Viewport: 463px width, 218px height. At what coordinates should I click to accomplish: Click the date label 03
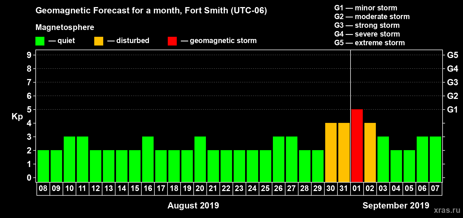(383, 188)
